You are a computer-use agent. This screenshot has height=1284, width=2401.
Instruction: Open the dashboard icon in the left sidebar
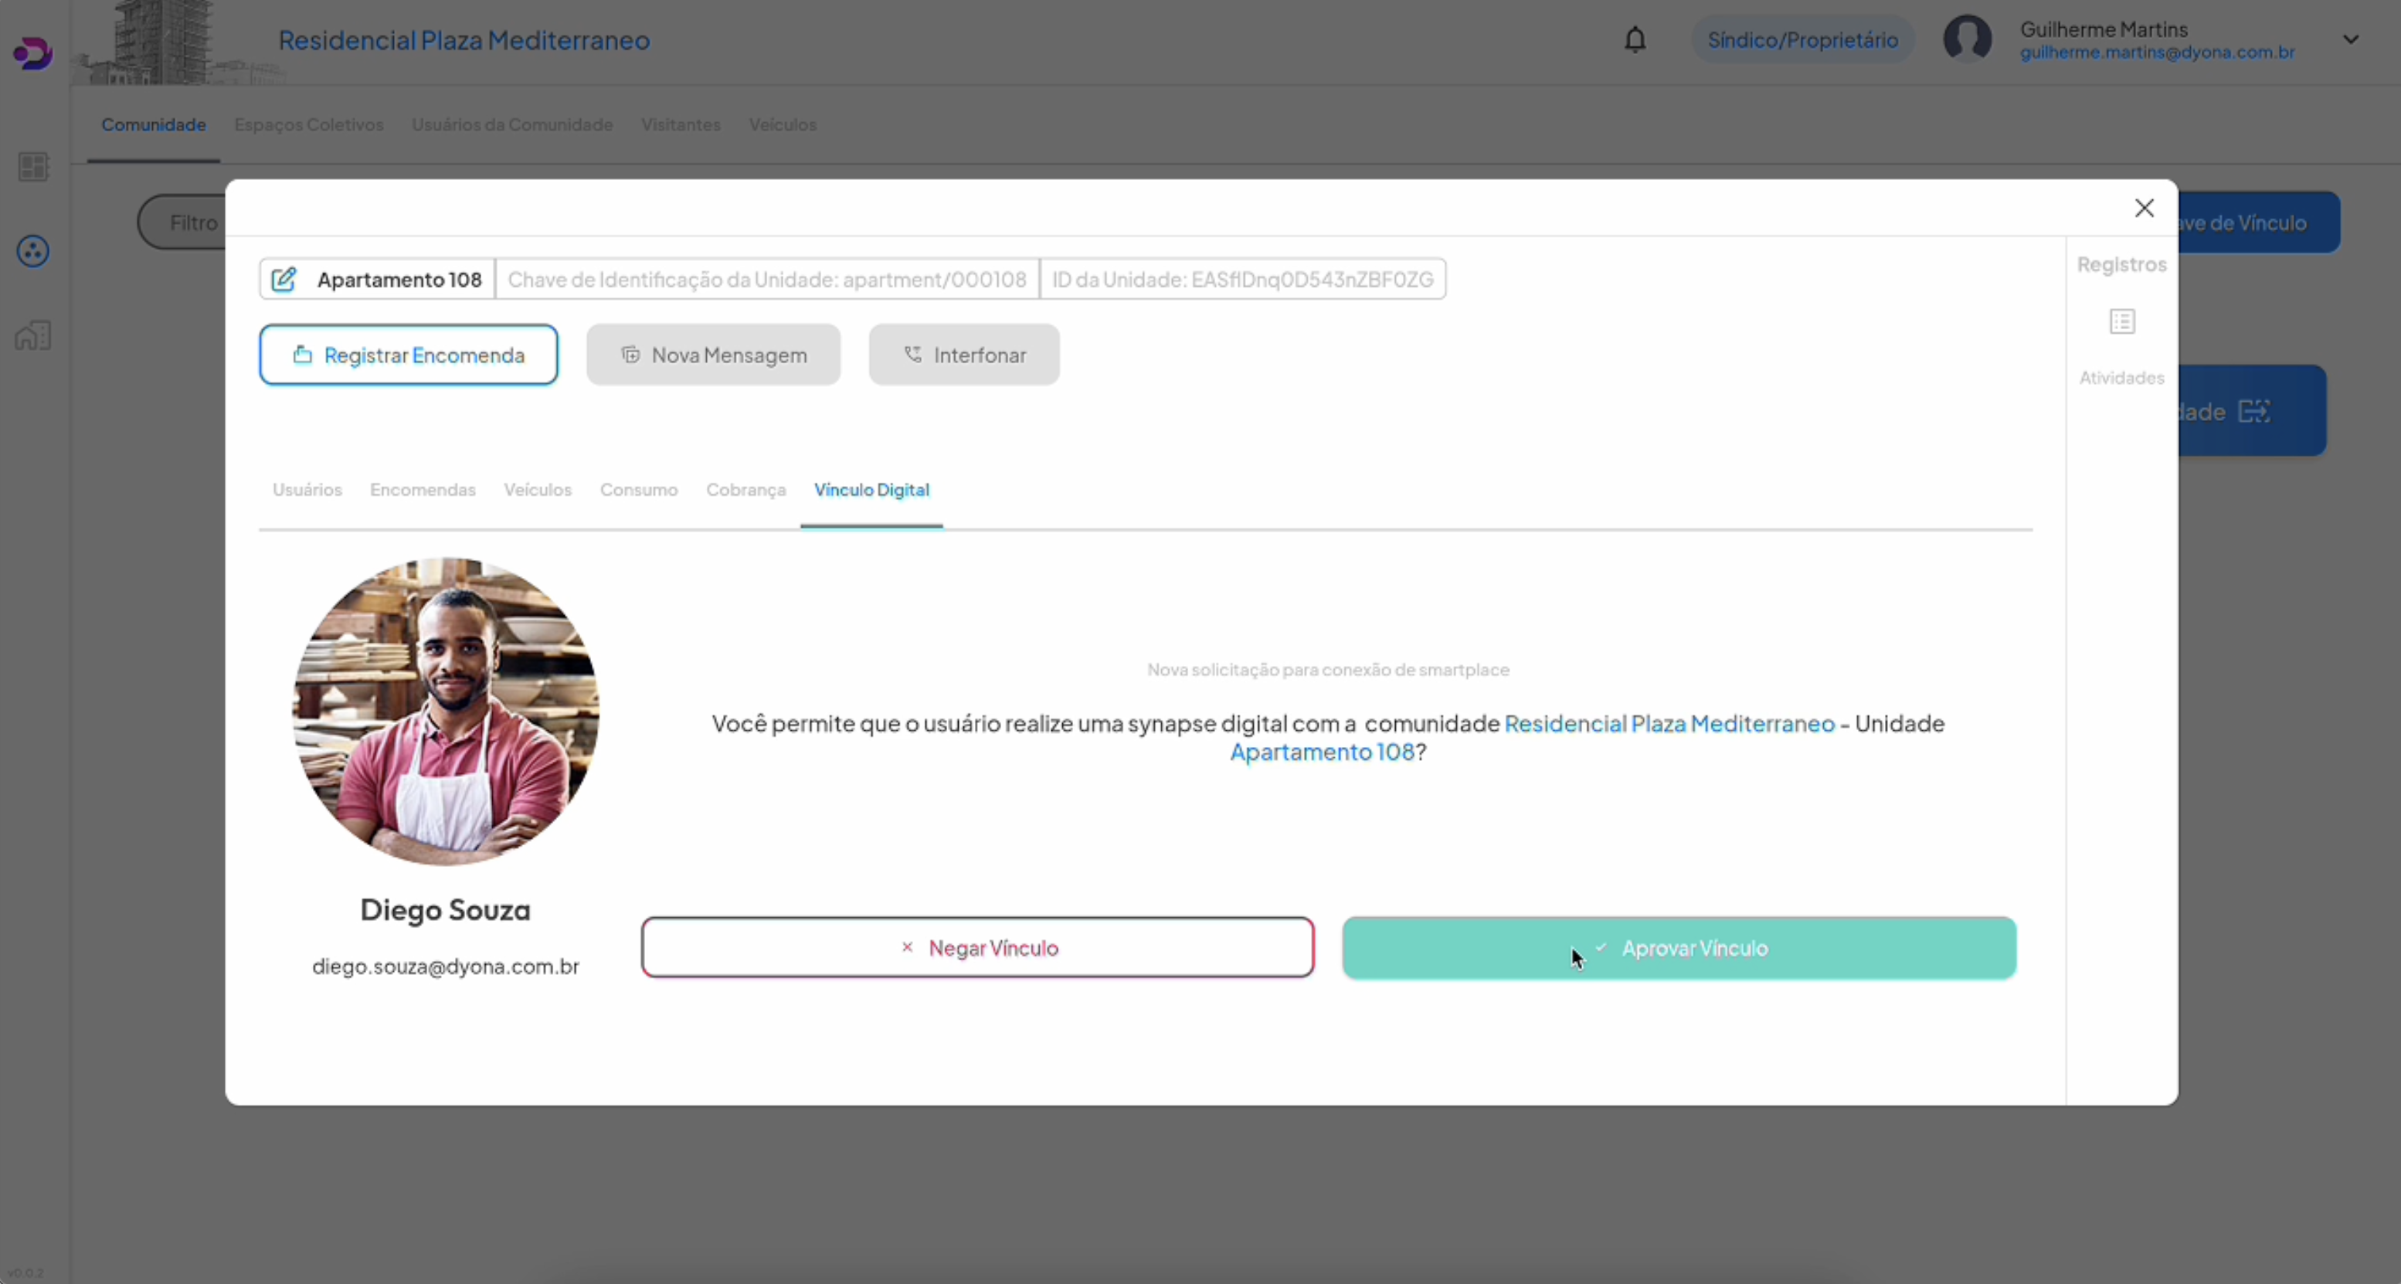click(x=32, y=167)
